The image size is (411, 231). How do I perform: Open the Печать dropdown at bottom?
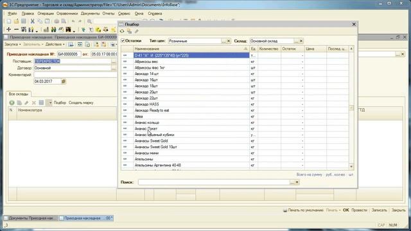pos(333,210)
